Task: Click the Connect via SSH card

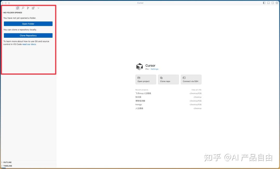Action: pos(191,80)
